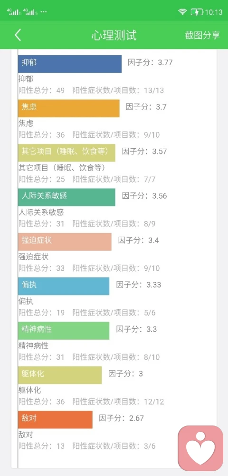Screen dimensions: 228x476
Task: Tap the 10:13 clock display
Action: point(214,12)
